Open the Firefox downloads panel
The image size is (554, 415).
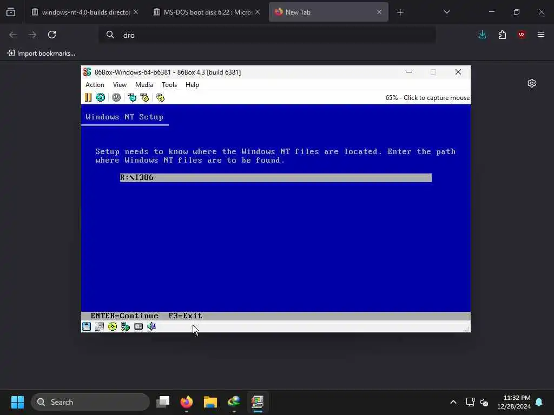(482, 35)
